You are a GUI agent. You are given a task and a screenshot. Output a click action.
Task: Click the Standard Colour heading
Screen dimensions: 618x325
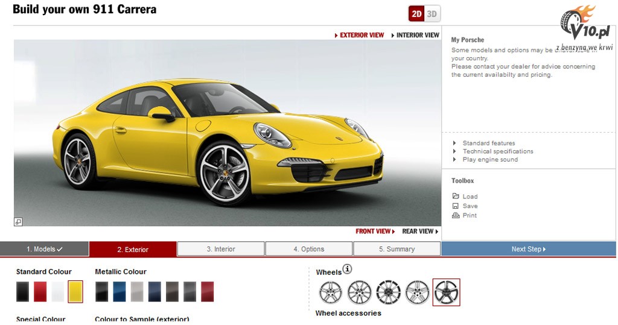click(43, 271)
